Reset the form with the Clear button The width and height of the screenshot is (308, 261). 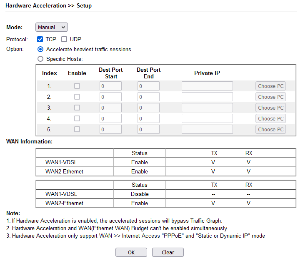pos(168,252)
